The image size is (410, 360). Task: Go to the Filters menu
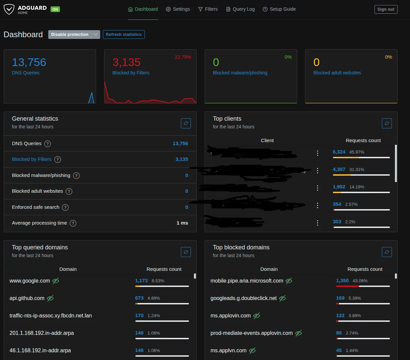point(208,9)
